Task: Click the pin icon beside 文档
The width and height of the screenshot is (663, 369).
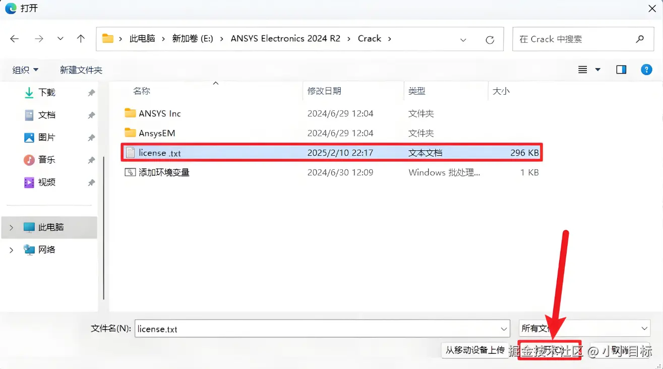Action: click(x=91, y=115)
